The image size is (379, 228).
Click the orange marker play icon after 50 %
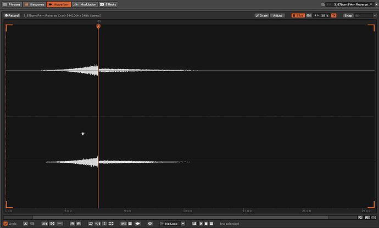(x=334, y=15)
